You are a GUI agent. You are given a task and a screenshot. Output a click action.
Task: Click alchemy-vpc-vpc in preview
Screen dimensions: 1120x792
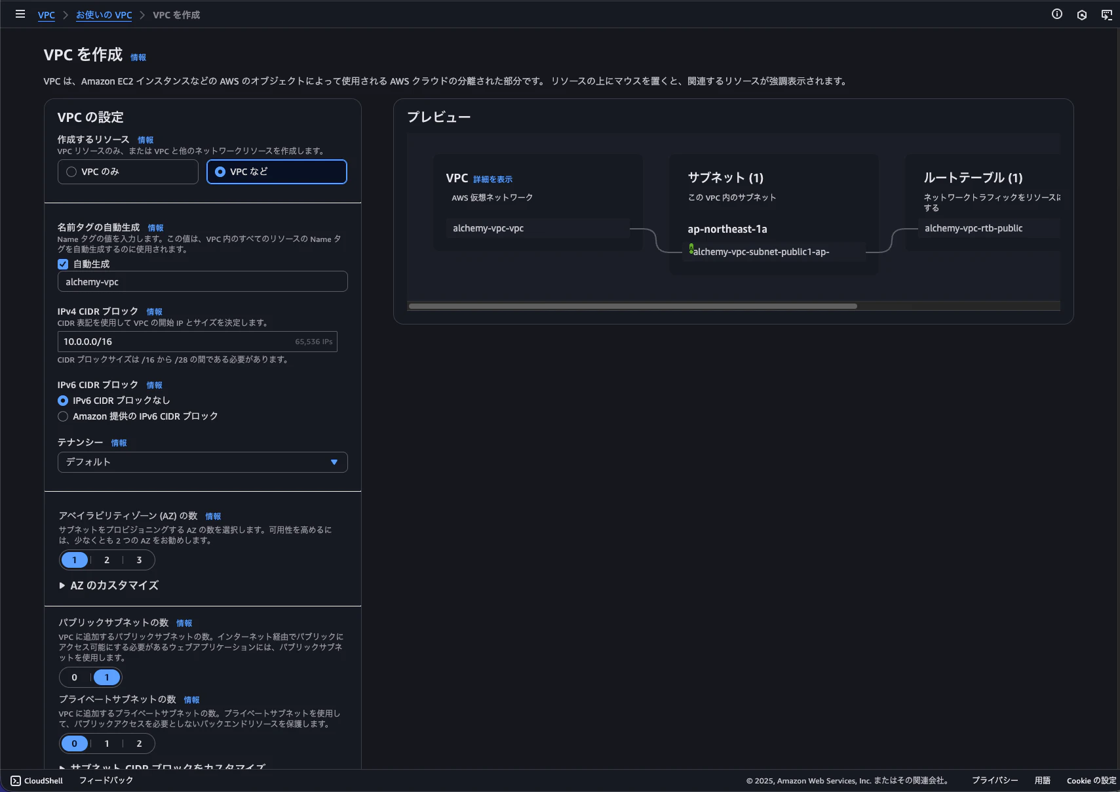click(538, 228)
